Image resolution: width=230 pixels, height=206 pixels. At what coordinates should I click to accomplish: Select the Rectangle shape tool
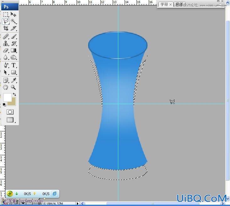point(13,72)
